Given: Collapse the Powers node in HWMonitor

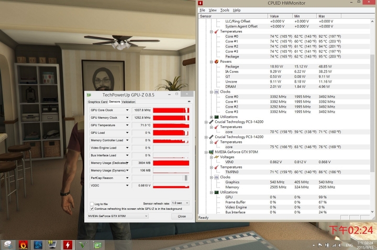Looking at the screenshot, I should 211,62.
